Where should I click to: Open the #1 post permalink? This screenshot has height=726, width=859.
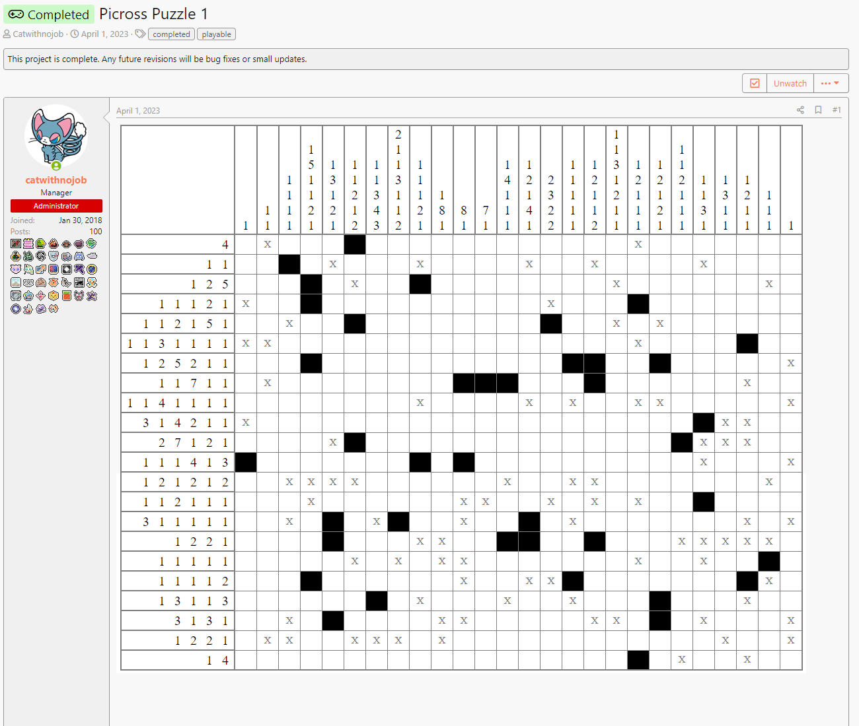(x=837, y=110)
